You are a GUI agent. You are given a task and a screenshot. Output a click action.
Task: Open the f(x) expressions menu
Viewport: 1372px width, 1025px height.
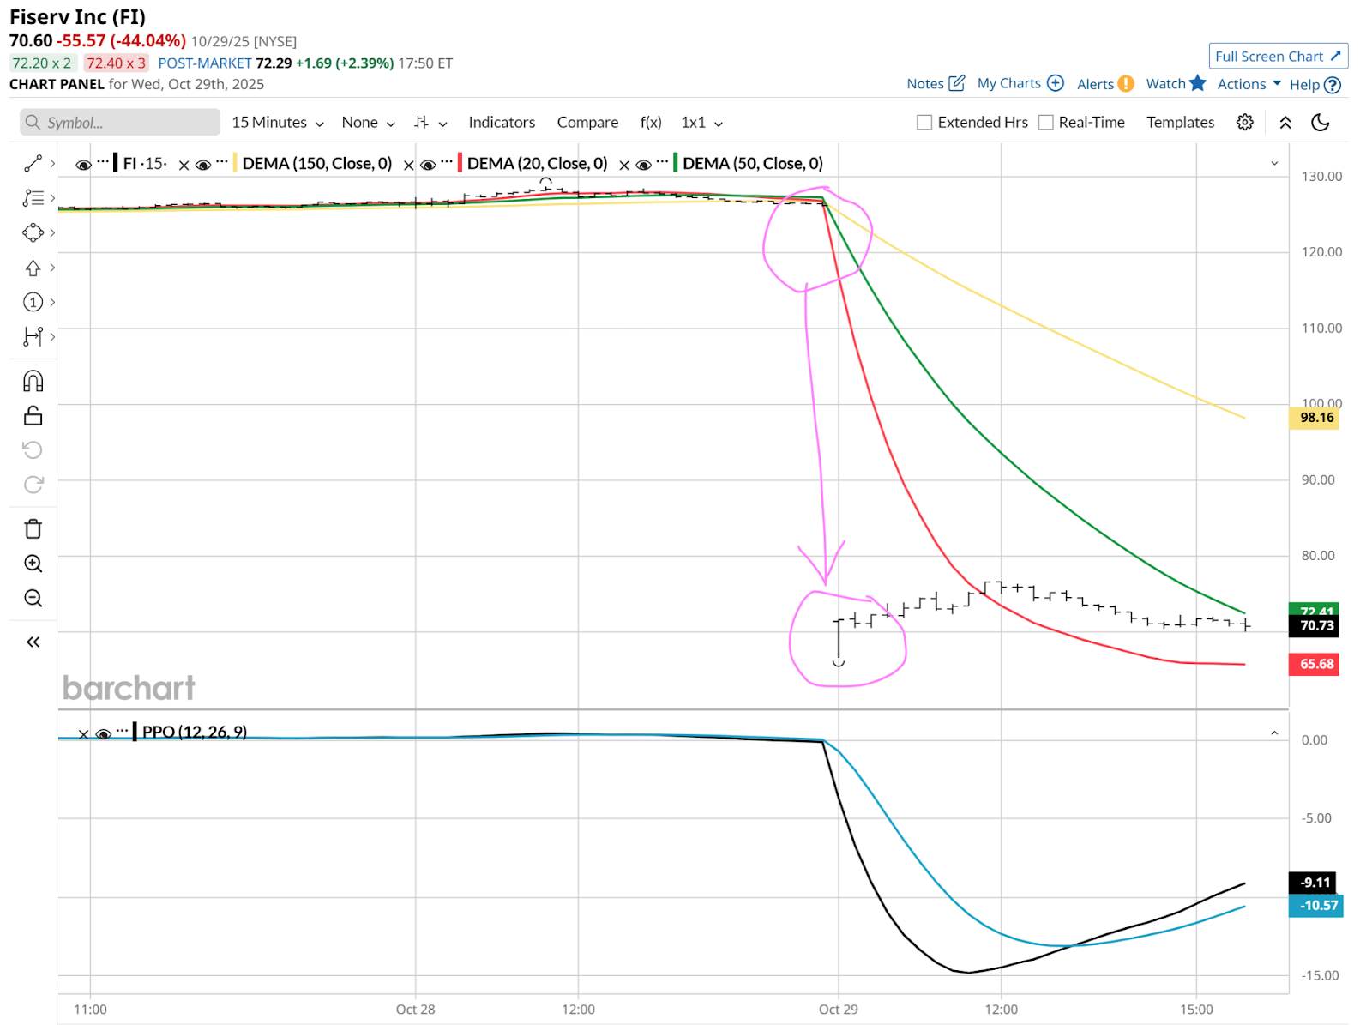point(651,123)
